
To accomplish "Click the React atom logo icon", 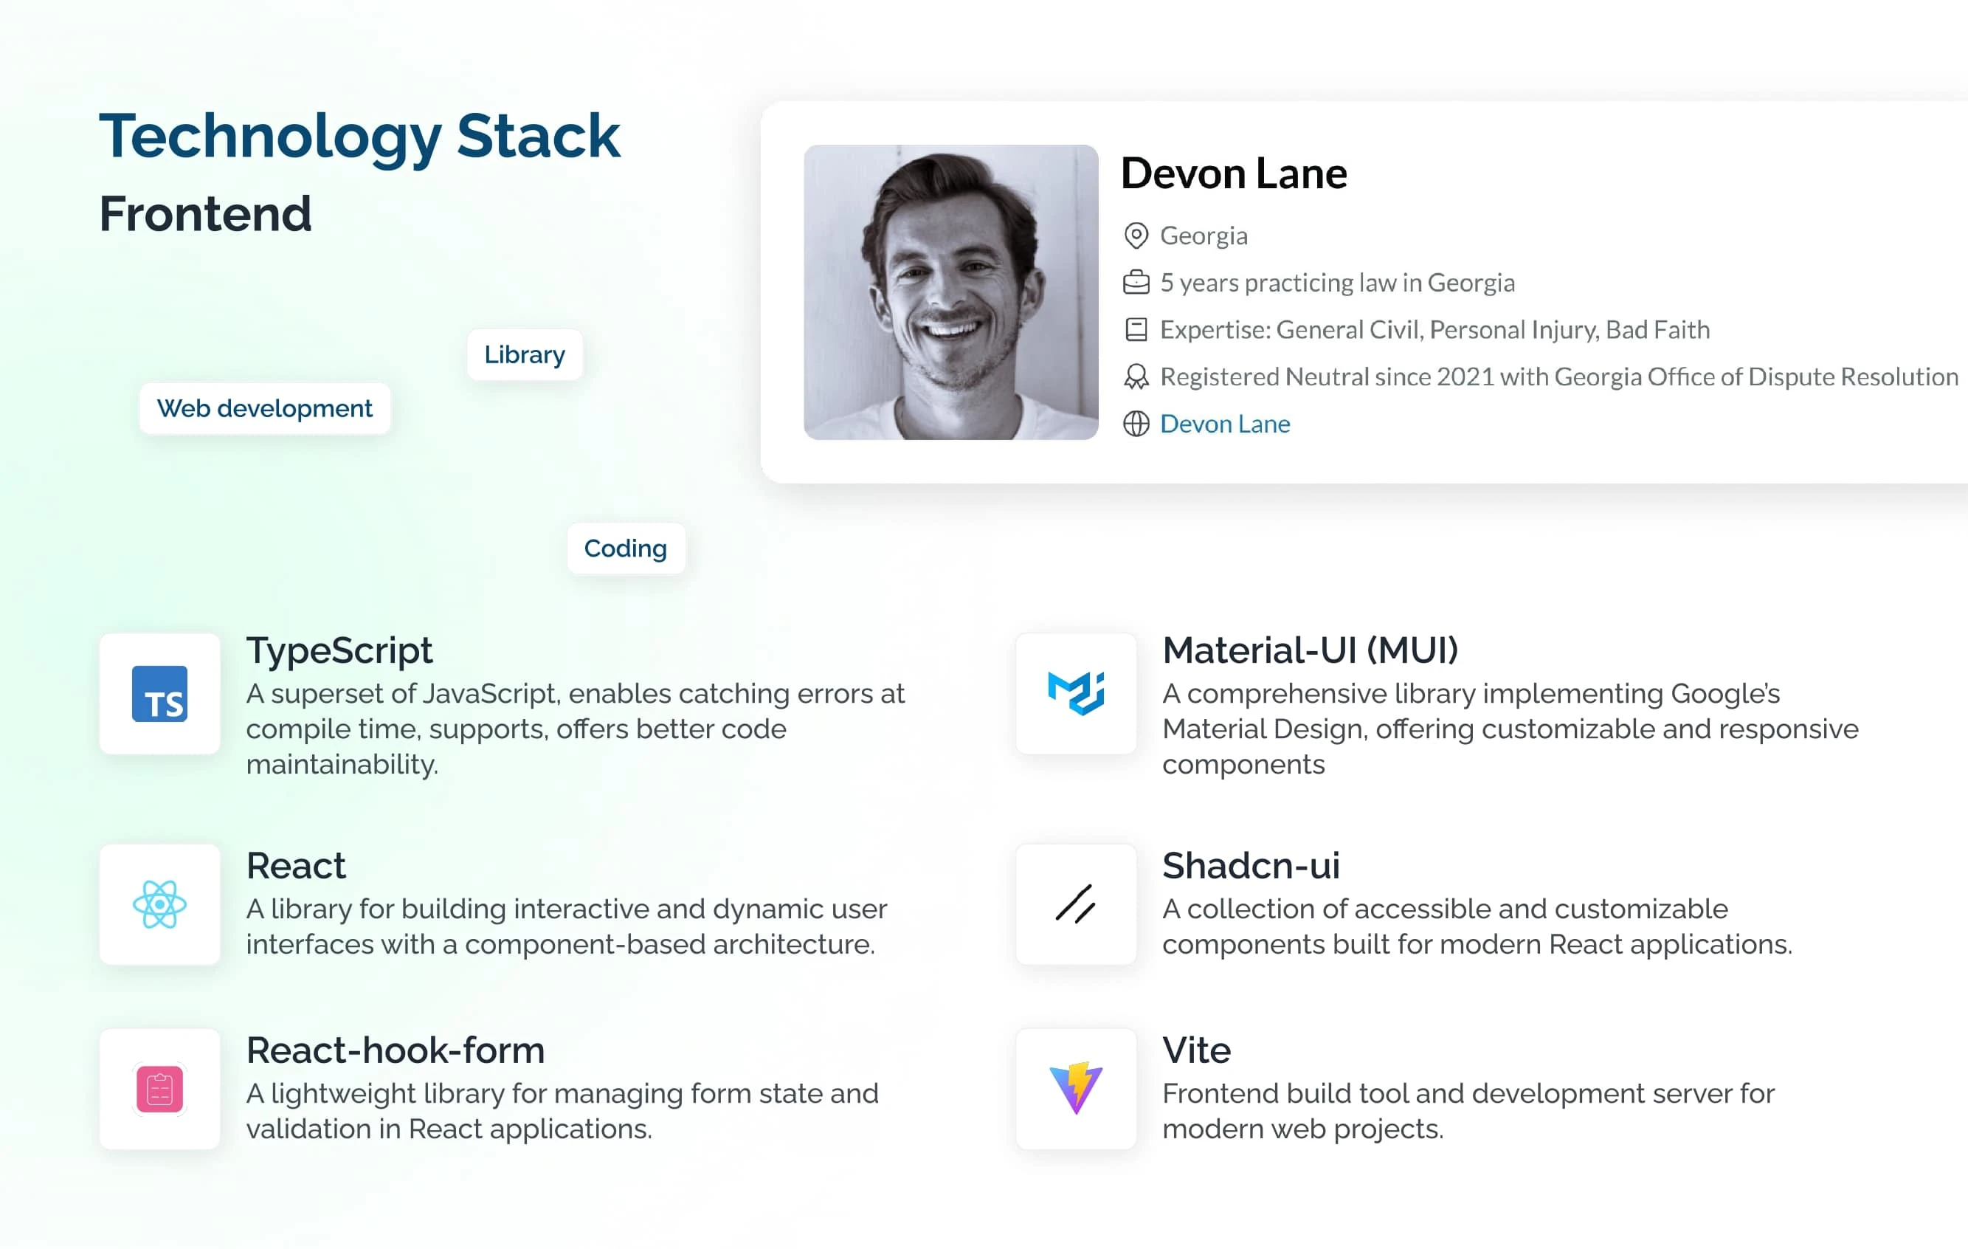I will click(159, 905).
